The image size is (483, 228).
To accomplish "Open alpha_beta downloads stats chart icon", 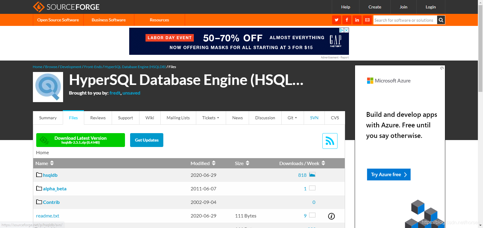I will 312,188.
